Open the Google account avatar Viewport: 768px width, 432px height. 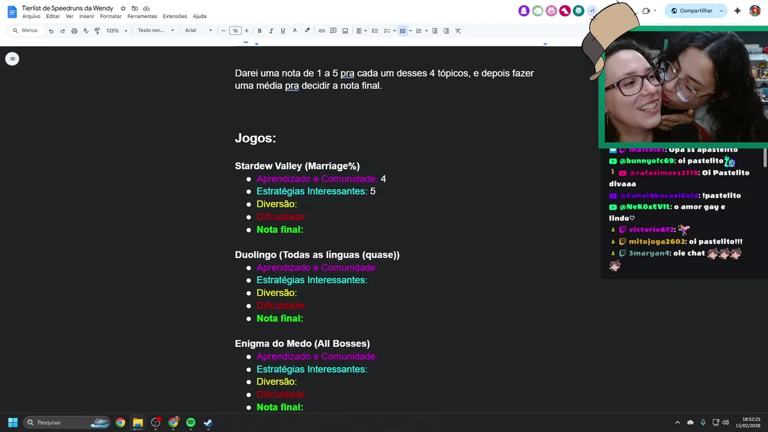coord(755,11)
